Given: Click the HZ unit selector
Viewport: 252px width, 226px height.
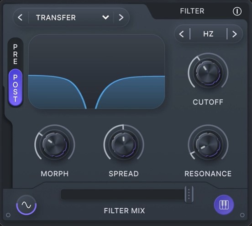Looking at the screenshot, I should [208, 34].
